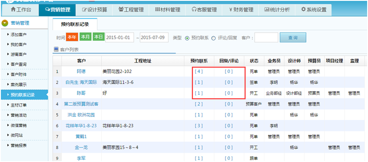Open 营销活动 in the sidebar
The image size is (368, 162).
(18, 115)
